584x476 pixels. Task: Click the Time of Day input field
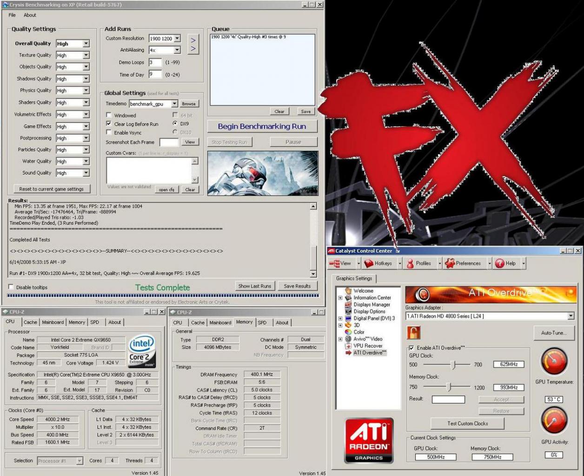[x=155, y=74]
